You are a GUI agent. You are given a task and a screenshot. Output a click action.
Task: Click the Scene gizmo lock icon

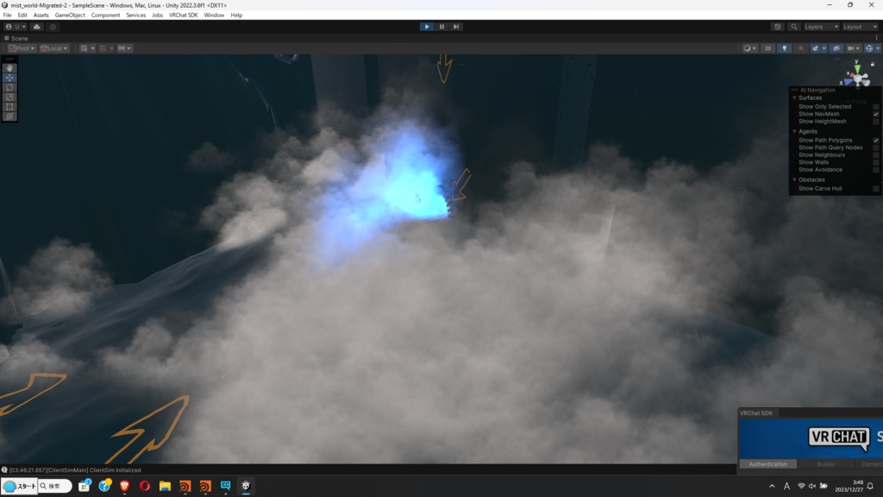tap(873, 64)
